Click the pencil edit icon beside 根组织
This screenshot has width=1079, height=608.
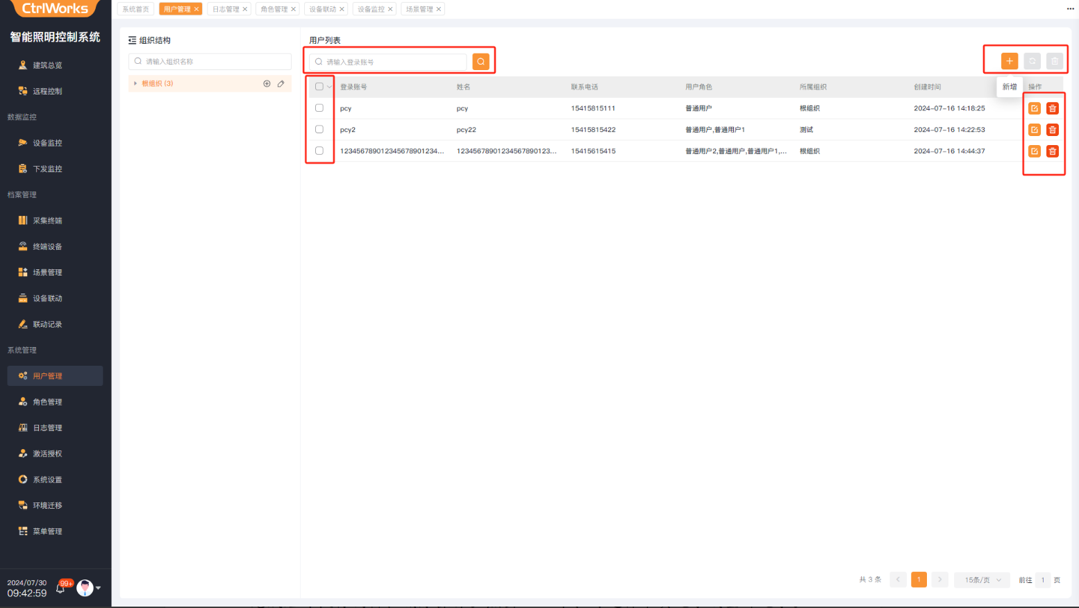pos(281,83)
